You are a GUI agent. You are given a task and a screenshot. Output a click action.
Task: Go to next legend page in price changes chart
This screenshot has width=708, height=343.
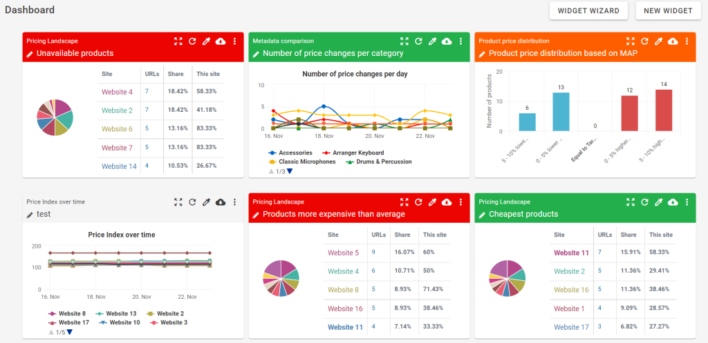point(290,171)
